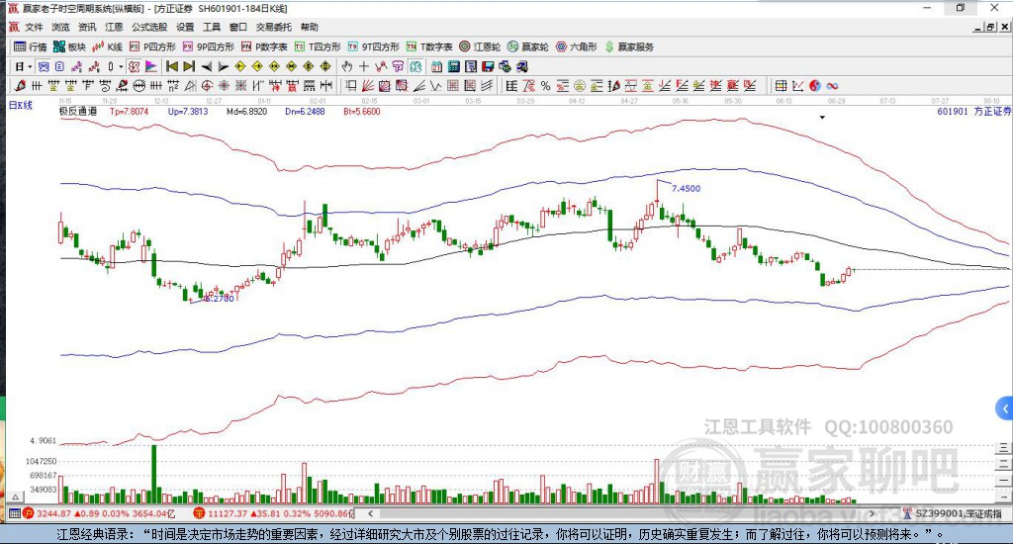Image resolution: width=1013 pixels, height=544 pixels.
Task: Expand the 0 value dropdown arrow
Action: pos(121,66)
